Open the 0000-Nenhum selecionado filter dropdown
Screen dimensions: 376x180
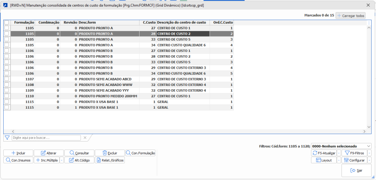(x=341, y=146)
